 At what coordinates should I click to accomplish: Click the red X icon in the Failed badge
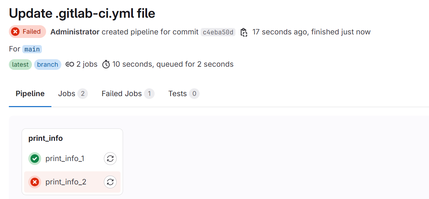15,32
